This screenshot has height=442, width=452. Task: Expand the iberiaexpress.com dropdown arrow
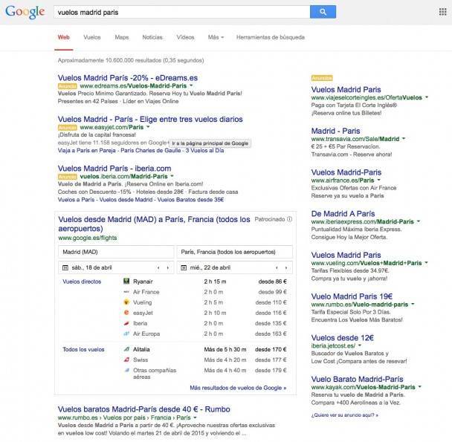point(419,221)
